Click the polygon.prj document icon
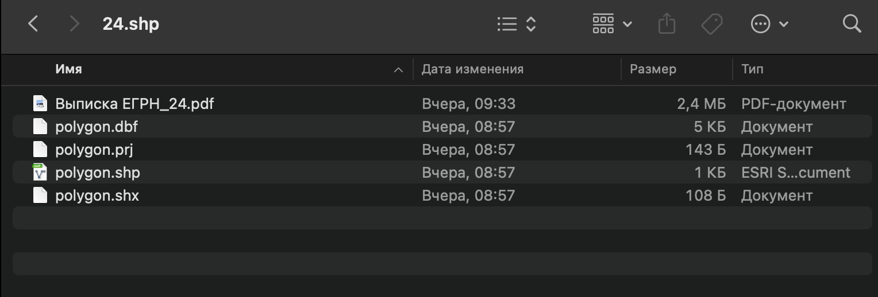This screenshot has width=878, height=297. (40, 150)
